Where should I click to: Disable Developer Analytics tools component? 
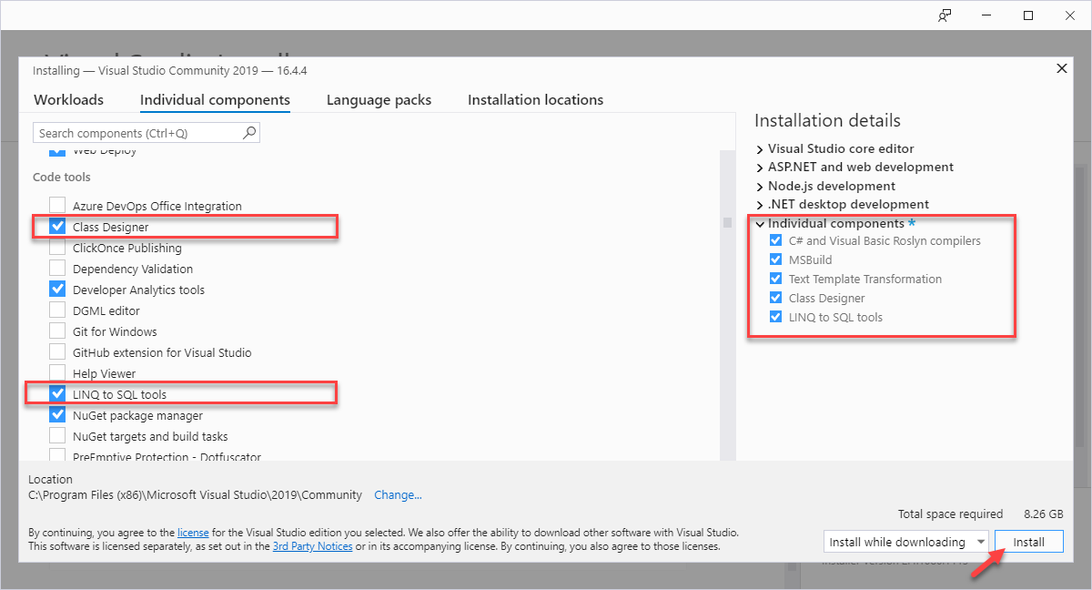click(57, 290)
